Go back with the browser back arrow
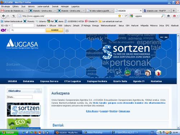The height and width of the screenshot is (135, 180). (x=4, y=16)
